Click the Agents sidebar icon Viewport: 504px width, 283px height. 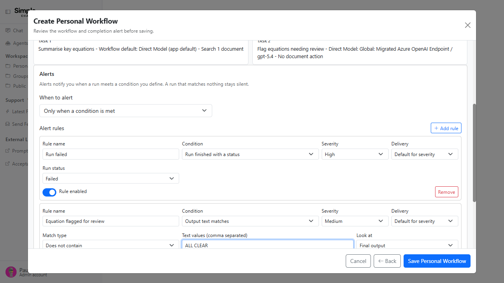(8, 43)
